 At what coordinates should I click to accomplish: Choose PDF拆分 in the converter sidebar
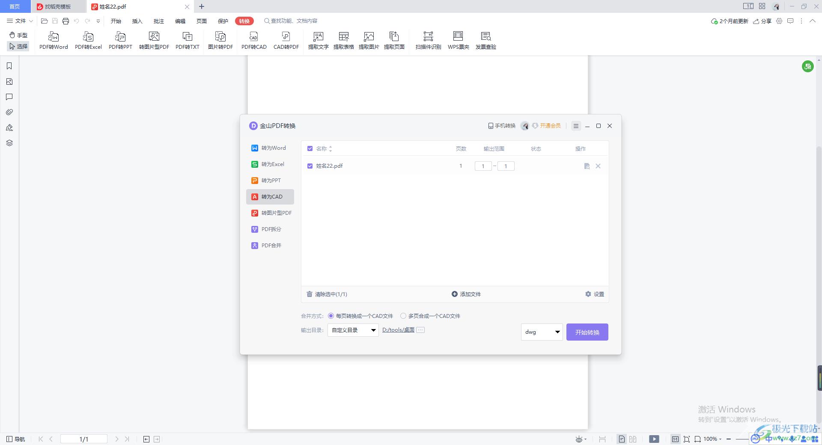270,229
